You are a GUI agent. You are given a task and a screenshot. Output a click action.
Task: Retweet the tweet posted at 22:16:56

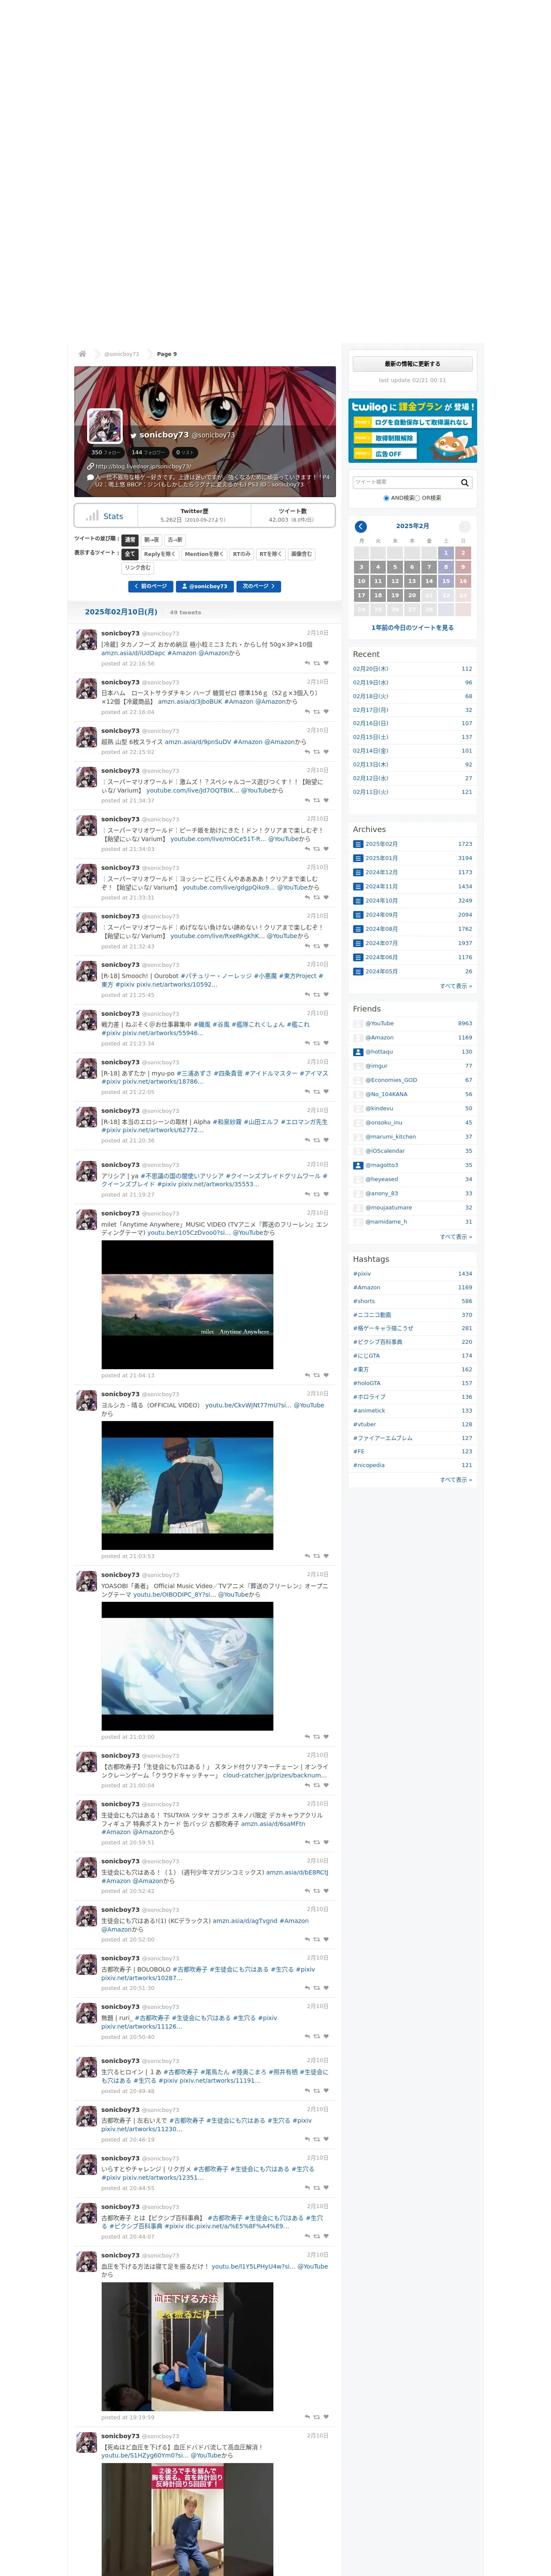317,663
